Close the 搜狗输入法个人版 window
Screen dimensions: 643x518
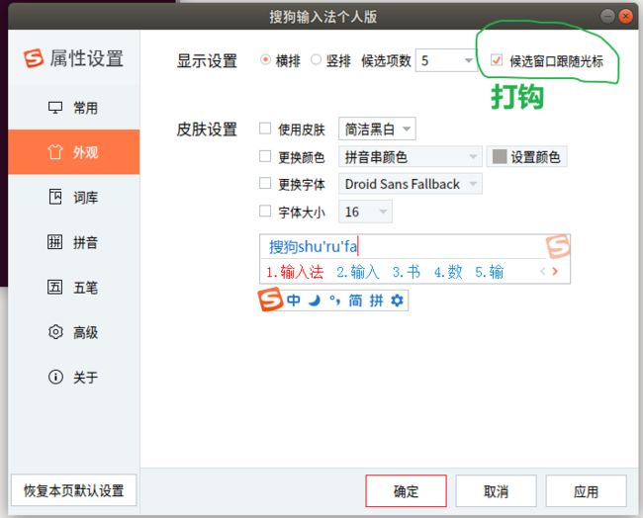pyautogui.click(x=625, y=16)
